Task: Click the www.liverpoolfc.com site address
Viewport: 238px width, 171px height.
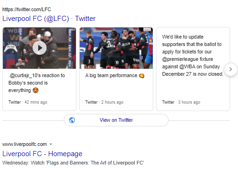Action: (25, 145)
